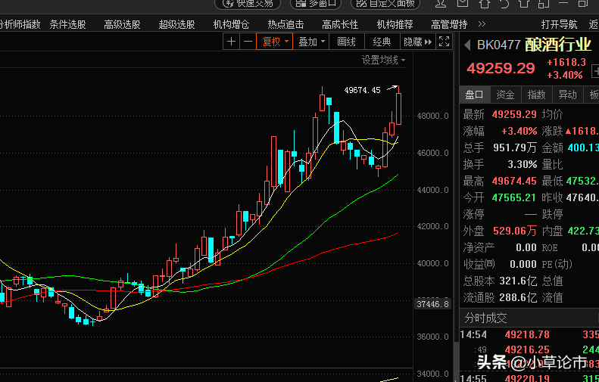Open 叠加 overlay dropdown
Image resolution: width=599 pixels, height=382 pixels.
tap(311, 42)
